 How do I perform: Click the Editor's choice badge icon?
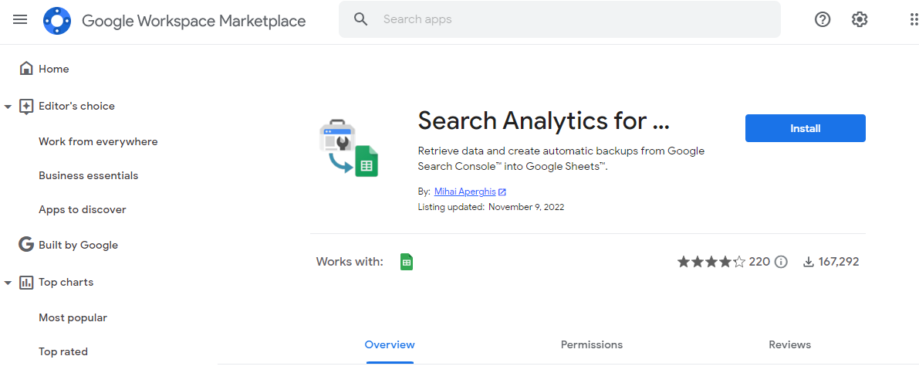click(x=25, y=106)
